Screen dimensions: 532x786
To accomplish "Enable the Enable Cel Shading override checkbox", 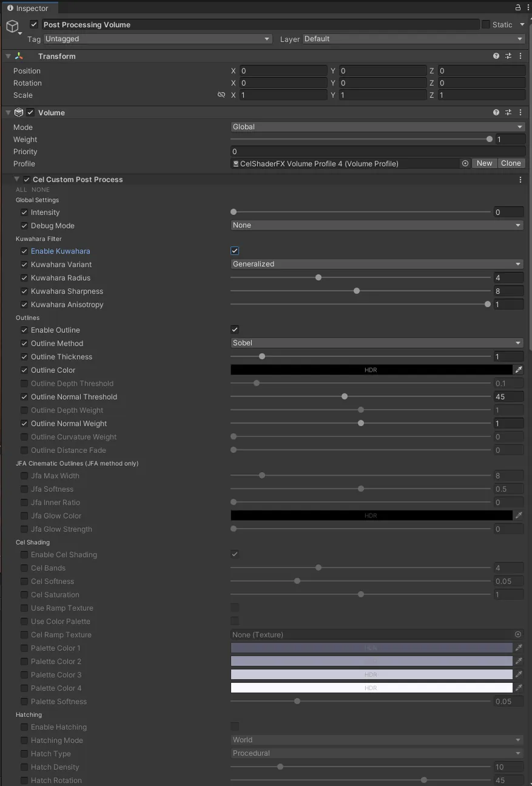I will pyautogui.click(x=24, y=554).
